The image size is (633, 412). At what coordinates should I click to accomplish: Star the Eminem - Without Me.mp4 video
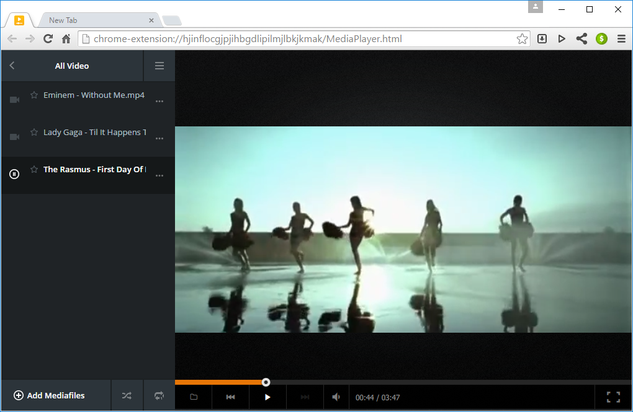click(x=34, y=95)
